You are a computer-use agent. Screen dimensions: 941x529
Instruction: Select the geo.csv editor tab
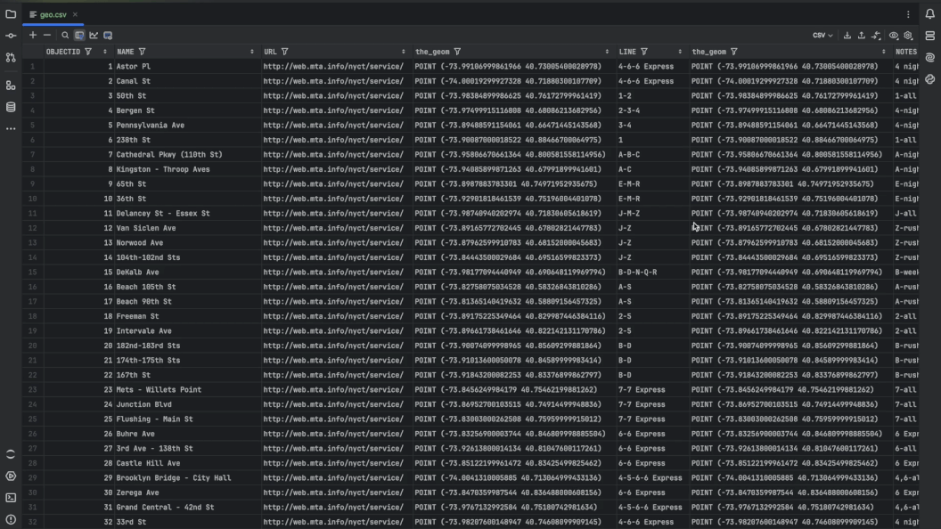coord(53,14)
